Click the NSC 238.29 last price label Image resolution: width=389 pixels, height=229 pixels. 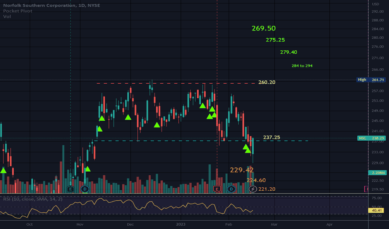371,138
